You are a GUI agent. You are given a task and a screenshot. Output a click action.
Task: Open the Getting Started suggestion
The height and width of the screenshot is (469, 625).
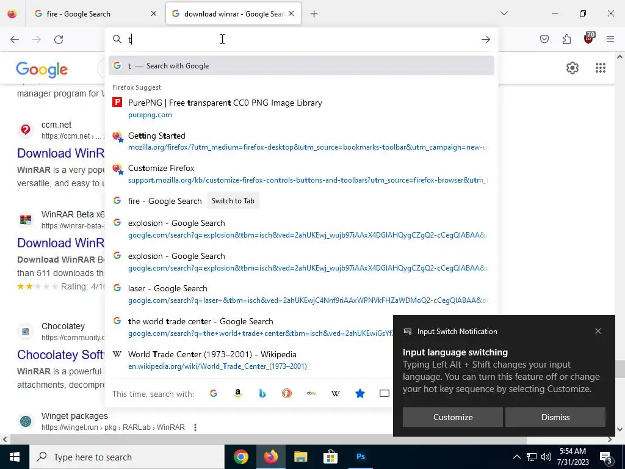(302, 141)
